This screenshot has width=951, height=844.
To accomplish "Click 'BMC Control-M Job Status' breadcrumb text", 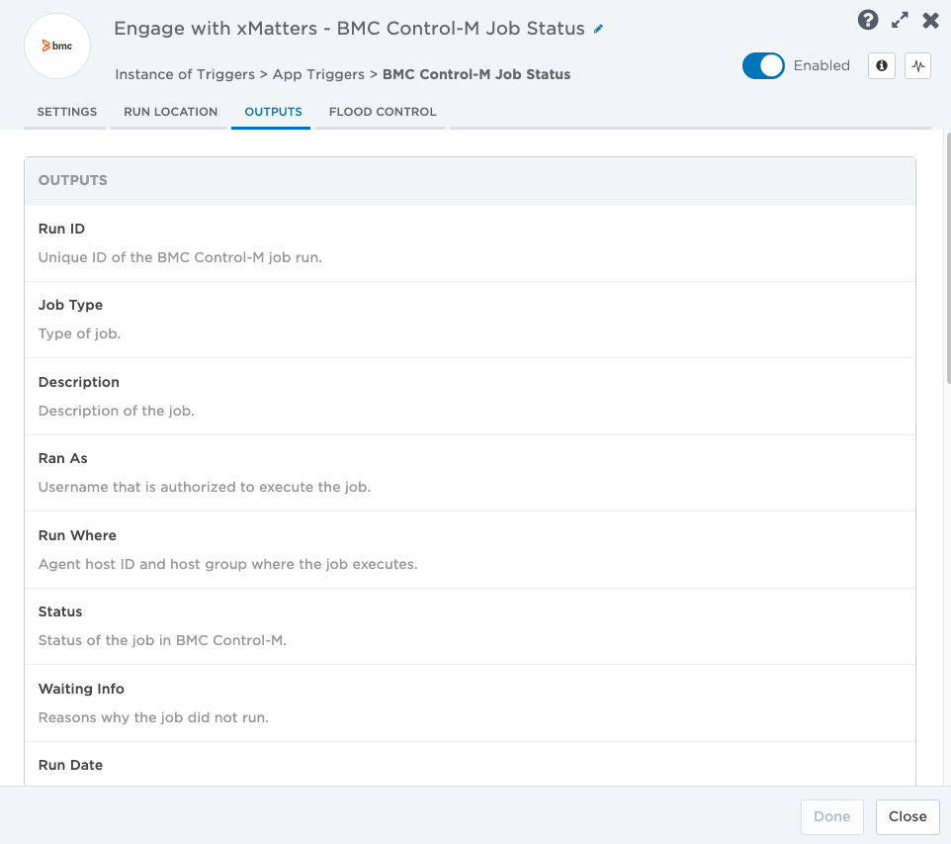I will [476, 74].
